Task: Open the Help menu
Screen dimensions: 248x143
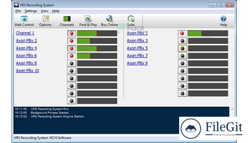Action: pos(56,11)
